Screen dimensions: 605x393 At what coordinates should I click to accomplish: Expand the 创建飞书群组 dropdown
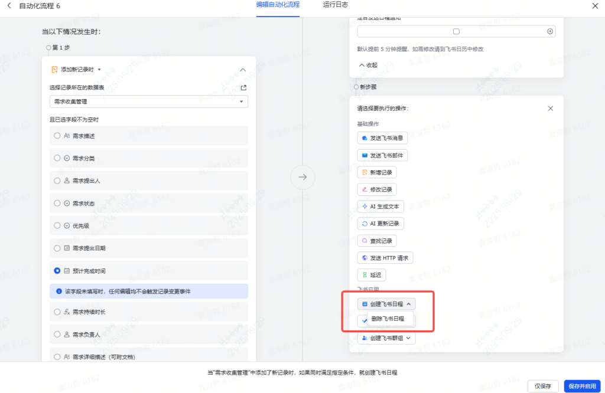pos(386,339)
